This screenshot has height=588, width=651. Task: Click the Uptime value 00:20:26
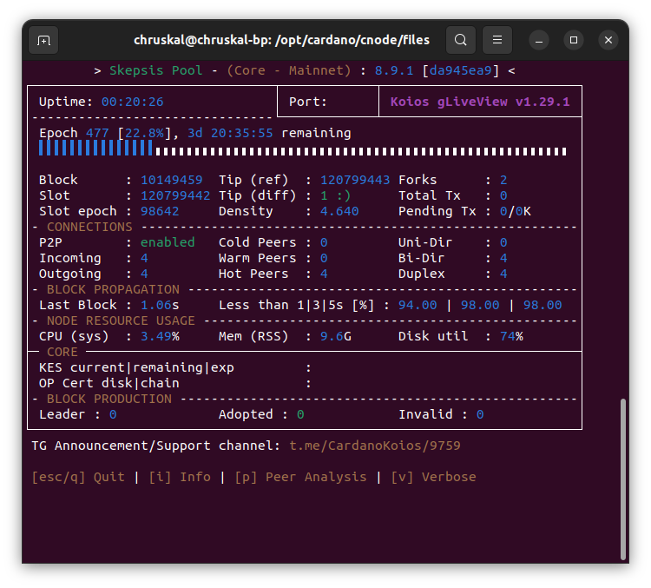133,102
